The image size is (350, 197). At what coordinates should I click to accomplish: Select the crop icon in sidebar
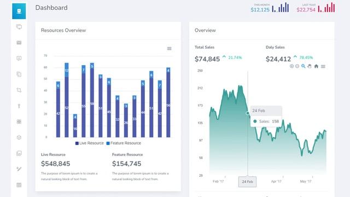(19, 90)
